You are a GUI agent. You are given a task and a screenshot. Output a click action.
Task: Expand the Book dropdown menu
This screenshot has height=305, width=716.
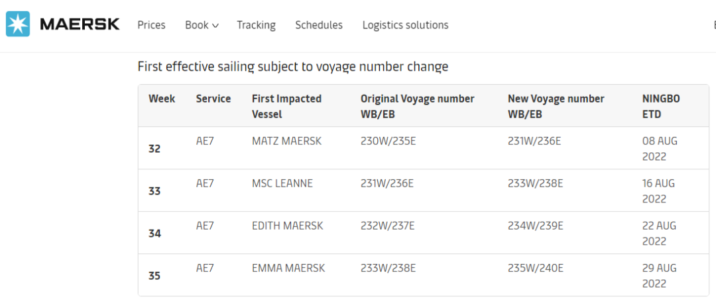(196, 25)
